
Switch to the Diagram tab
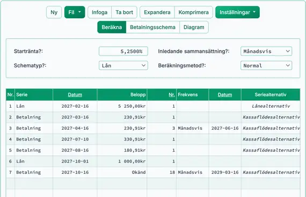[x=194, y=27]
